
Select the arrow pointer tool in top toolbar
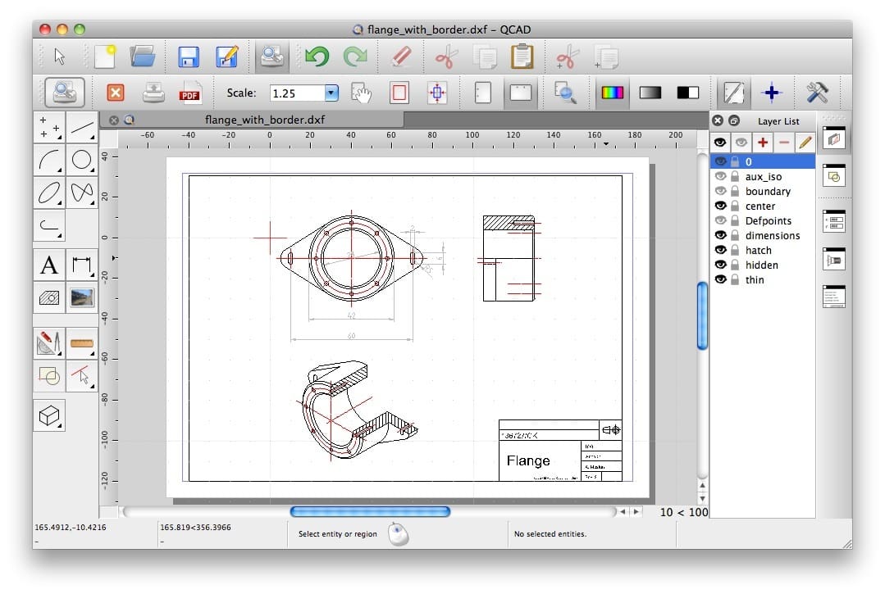click(59, 57)
